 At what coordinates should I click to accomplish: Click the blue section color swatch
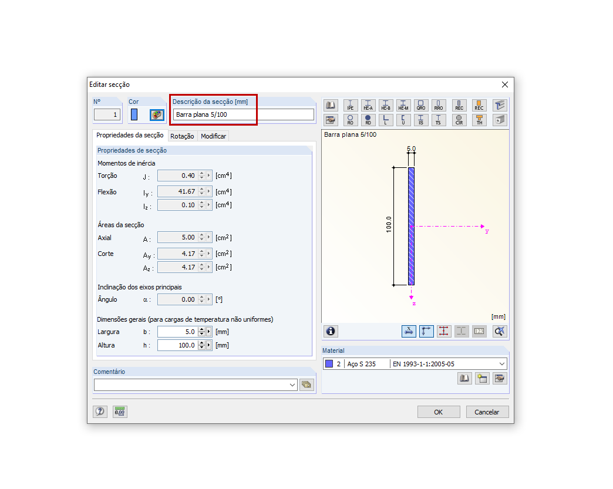[134, 114]
